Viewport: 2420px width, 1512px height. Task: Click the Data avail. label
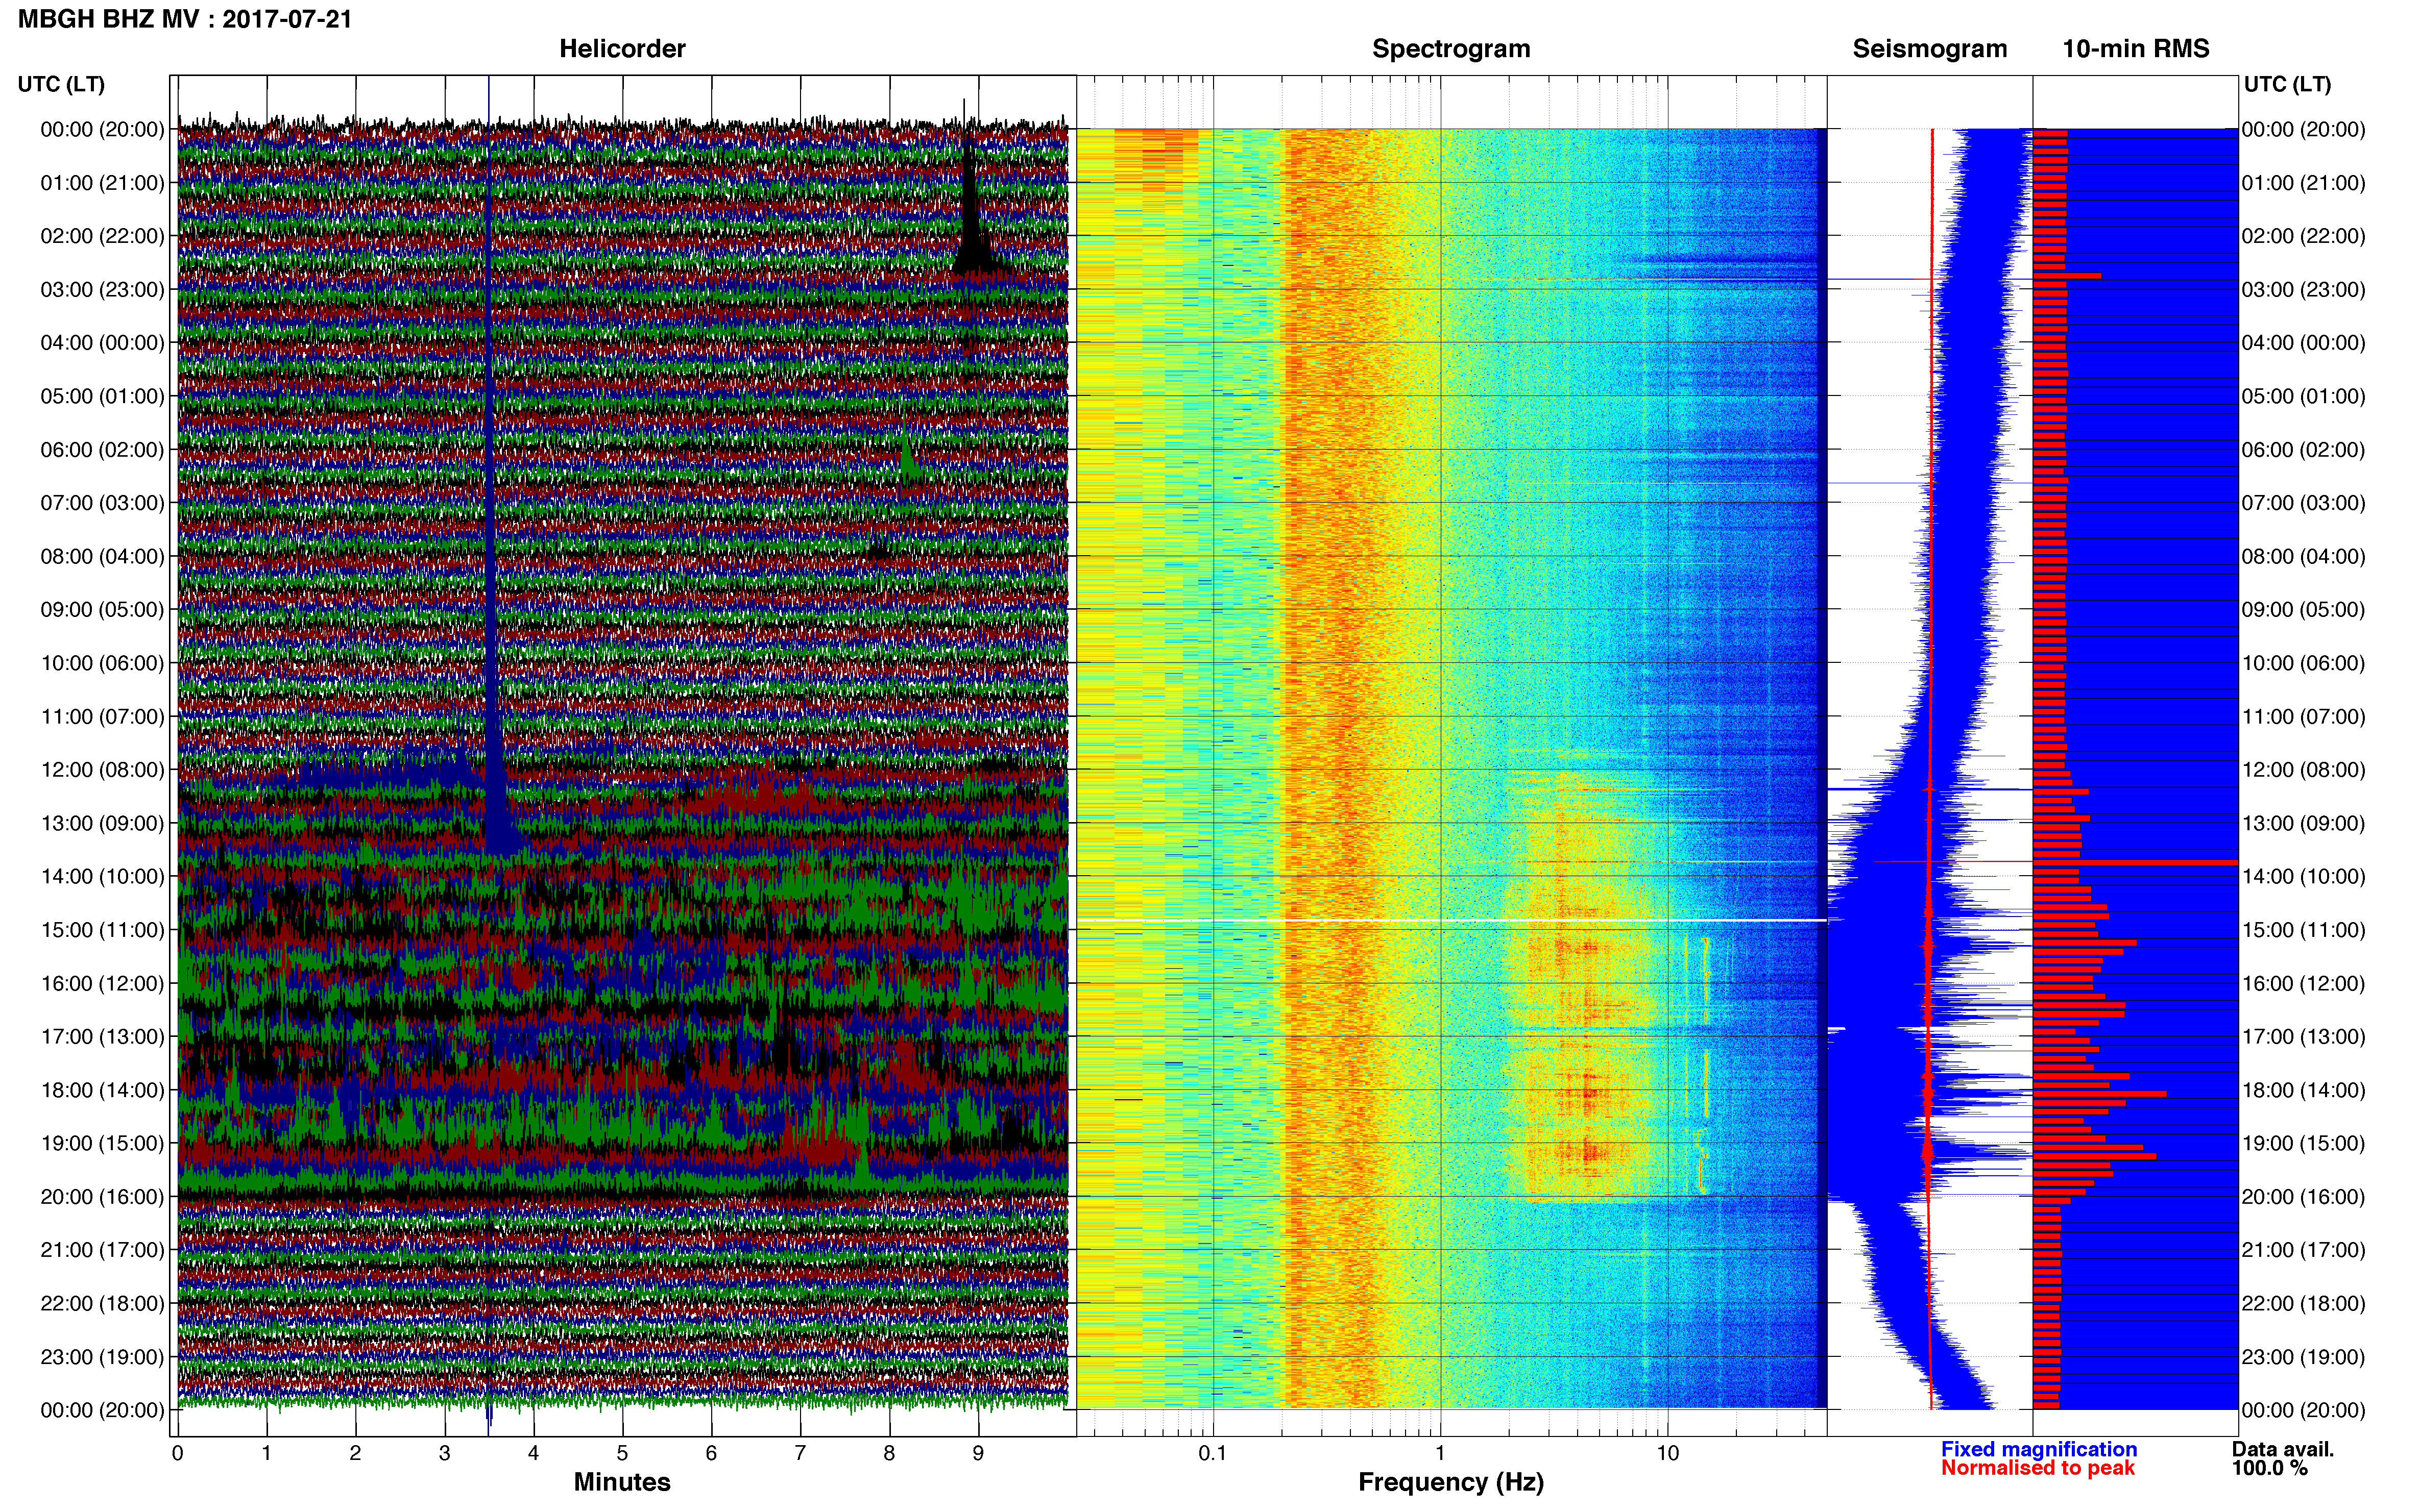2283,1449
